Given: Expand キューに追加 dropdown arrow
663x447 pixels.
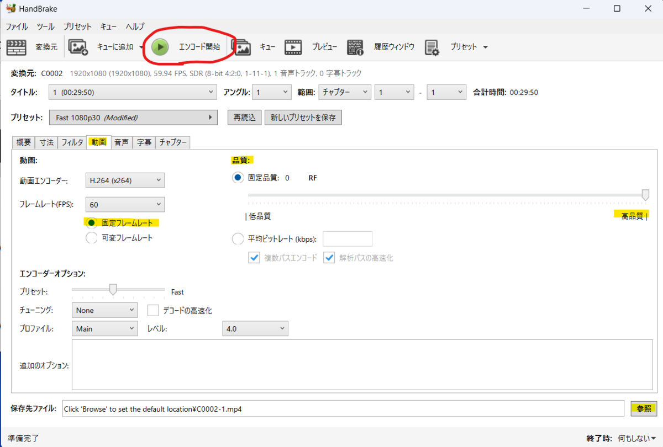Looking at the screenshot, I should [141, 47].
